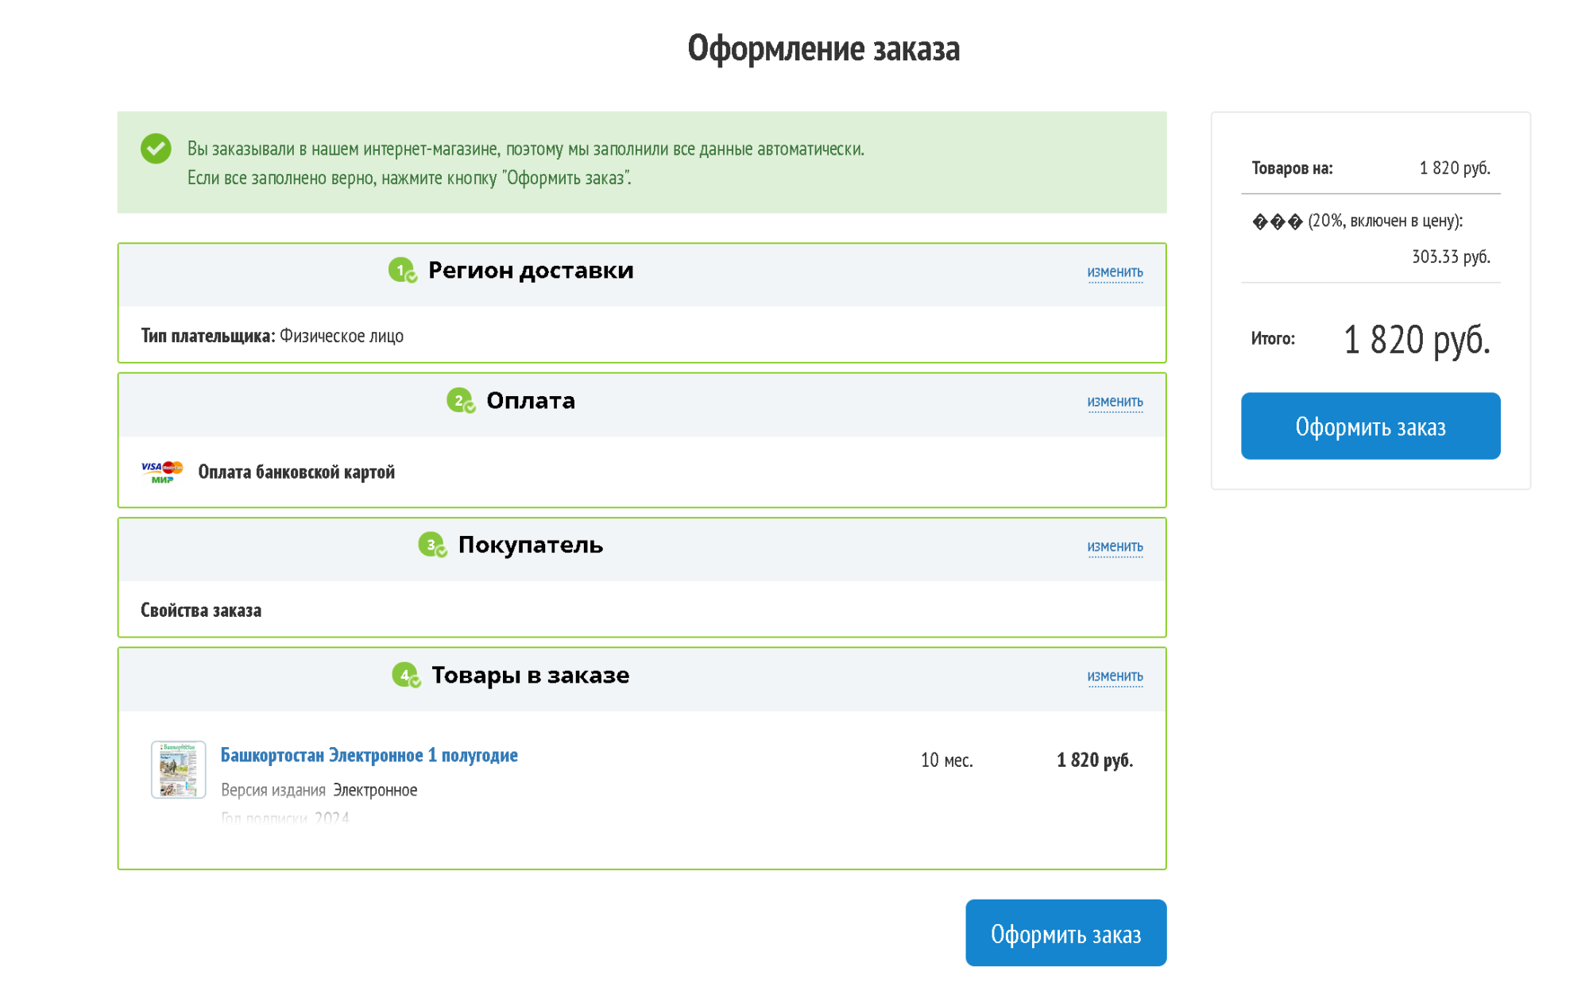Screen dimensions: 1589x994
Task: Click the Оплата банковской картой text
Action: click(296, 472)
